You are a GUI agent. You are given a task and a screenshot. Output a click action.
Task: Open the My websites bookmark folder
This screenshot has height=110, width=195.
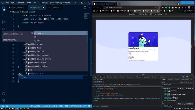pos(105,11)
